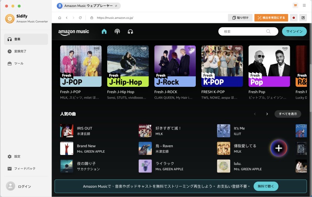Viewport: 312px width, 197px height.
Task: Open the library headphones icon
Action: [130, 32]
